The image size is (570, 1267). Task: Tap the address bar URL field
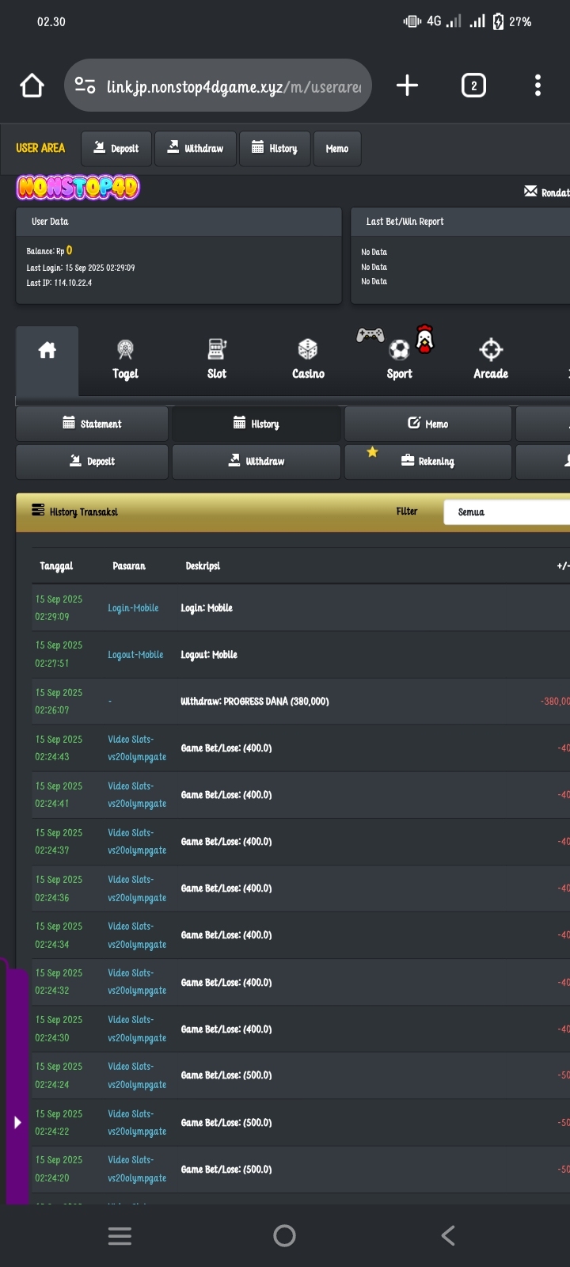click(234, 86)
